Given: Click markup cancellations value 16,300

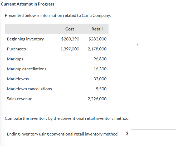Looking at the screenshot, I should click(x=100, y=69).
